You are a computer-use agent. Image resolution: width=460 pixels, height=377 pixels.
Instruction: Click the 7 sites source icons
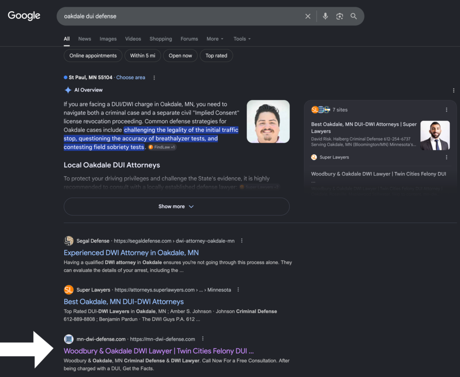pyautogui.click(x=320, y=110)
